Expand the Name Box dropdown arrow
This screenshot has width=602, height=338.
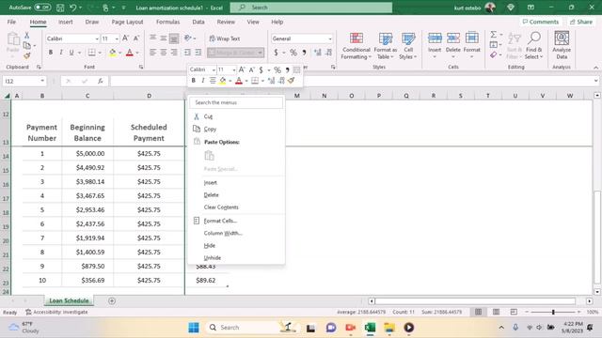pos(42,81)
